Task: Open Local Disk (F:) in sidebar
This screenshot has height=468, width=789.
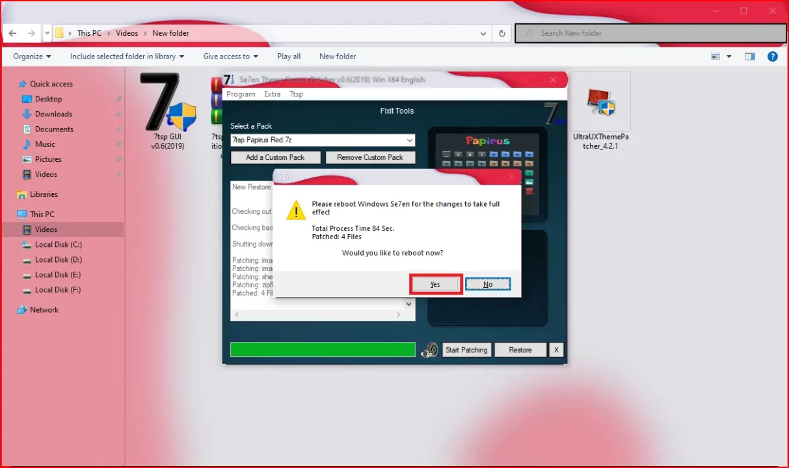Action: tap(58, 289)
